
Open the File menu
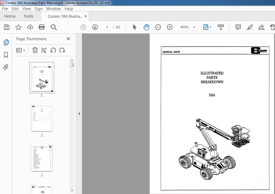[5, 9]
